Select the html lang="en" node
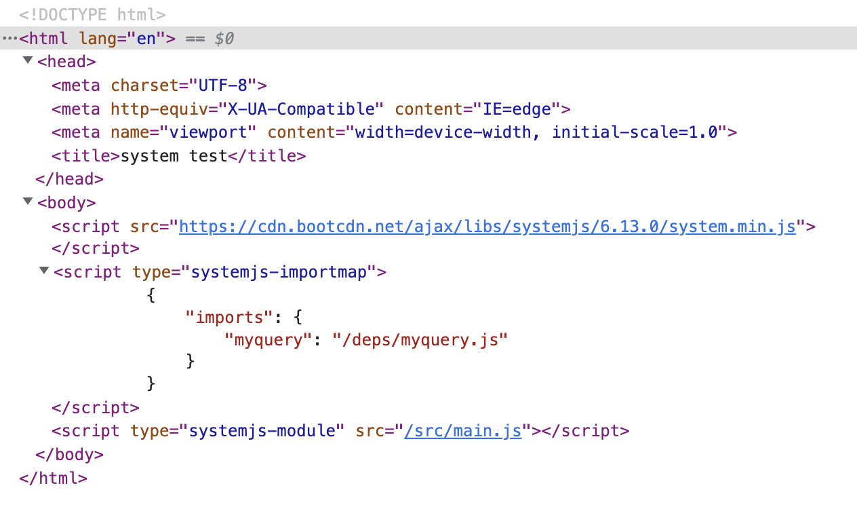857x513 pixels. coord(428,39)
